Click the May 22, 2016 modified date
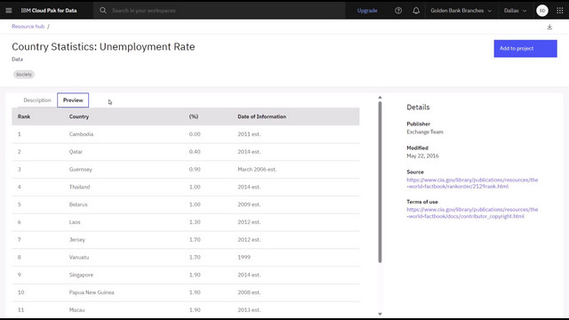569x320 pixels. pos(423,156)
